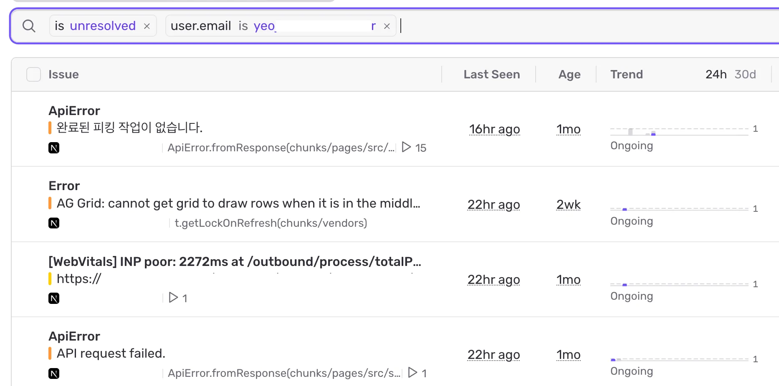Click '22hr ago' on the AG Grid row
This screenshot has width=779, height=386.
(493, 205)
